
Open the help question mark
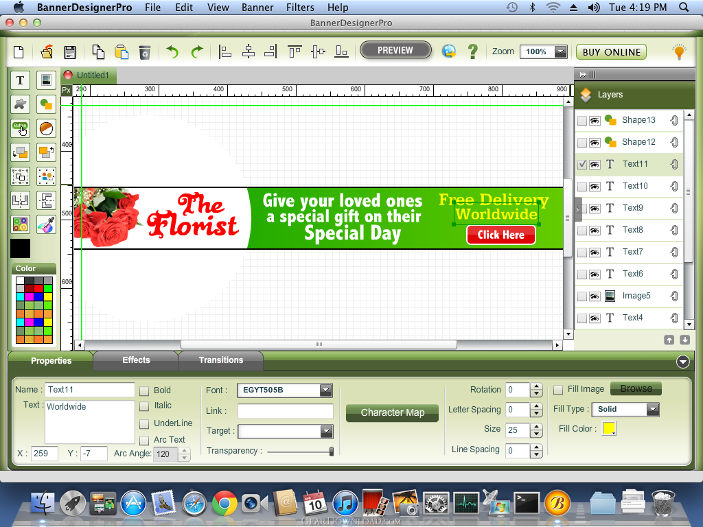tap(472, 51)
